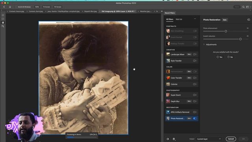252x142 pixels.
Task: Toggle the Colorize filter switch
Action: tap(195, 84)
